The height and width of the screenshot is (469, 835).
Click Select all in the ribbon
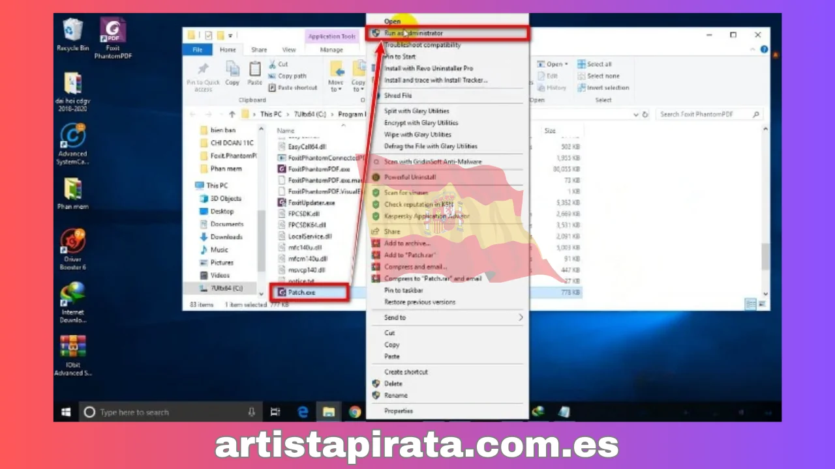pyautogui.click(x=594, y=64)
